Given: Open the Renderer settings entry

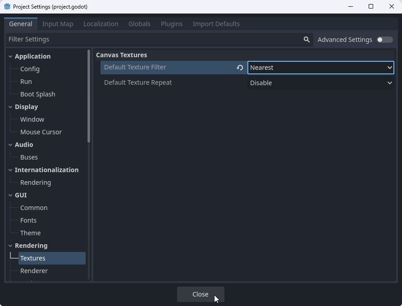Looking at the screenshot, I should [34, 271].
